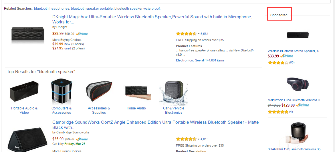
Task: Click 'bluetooth headphones' related search
Action: [x=51, y=9]
